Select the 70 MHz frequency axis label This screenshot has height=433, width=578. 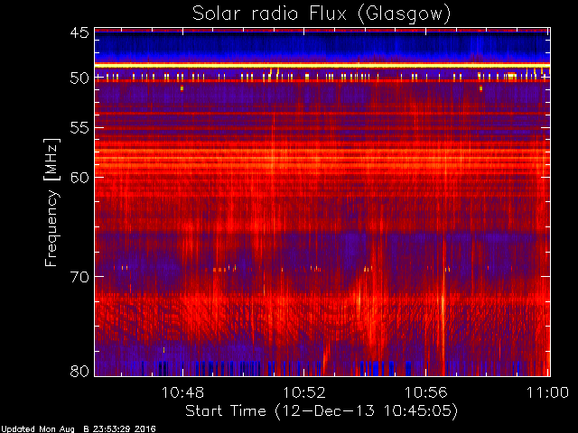tap(79, 277)
